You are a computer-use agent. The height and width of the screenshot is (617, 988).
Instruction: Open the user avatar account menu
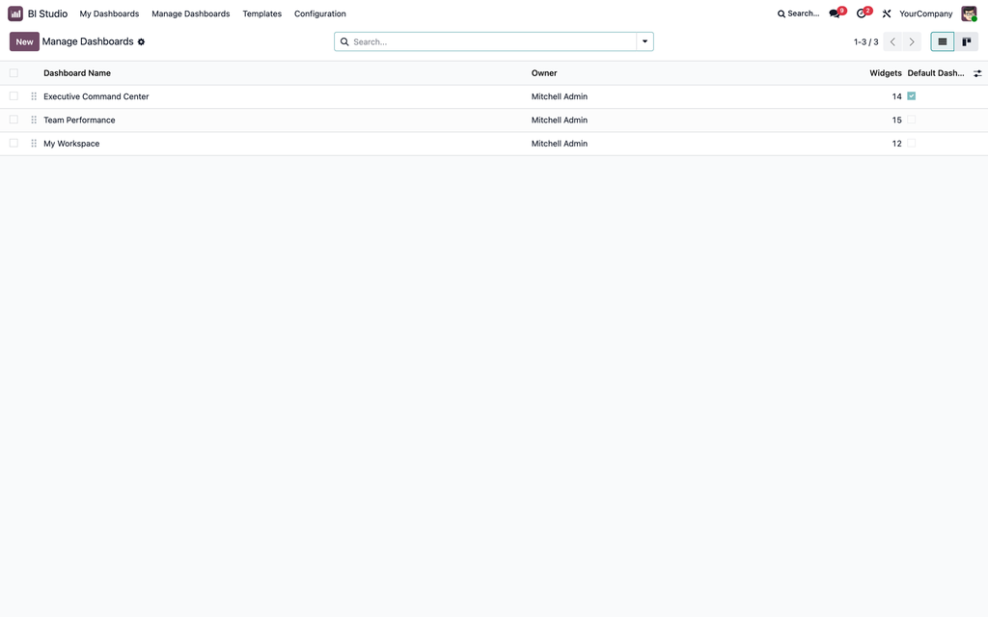[x=969, y=13]
